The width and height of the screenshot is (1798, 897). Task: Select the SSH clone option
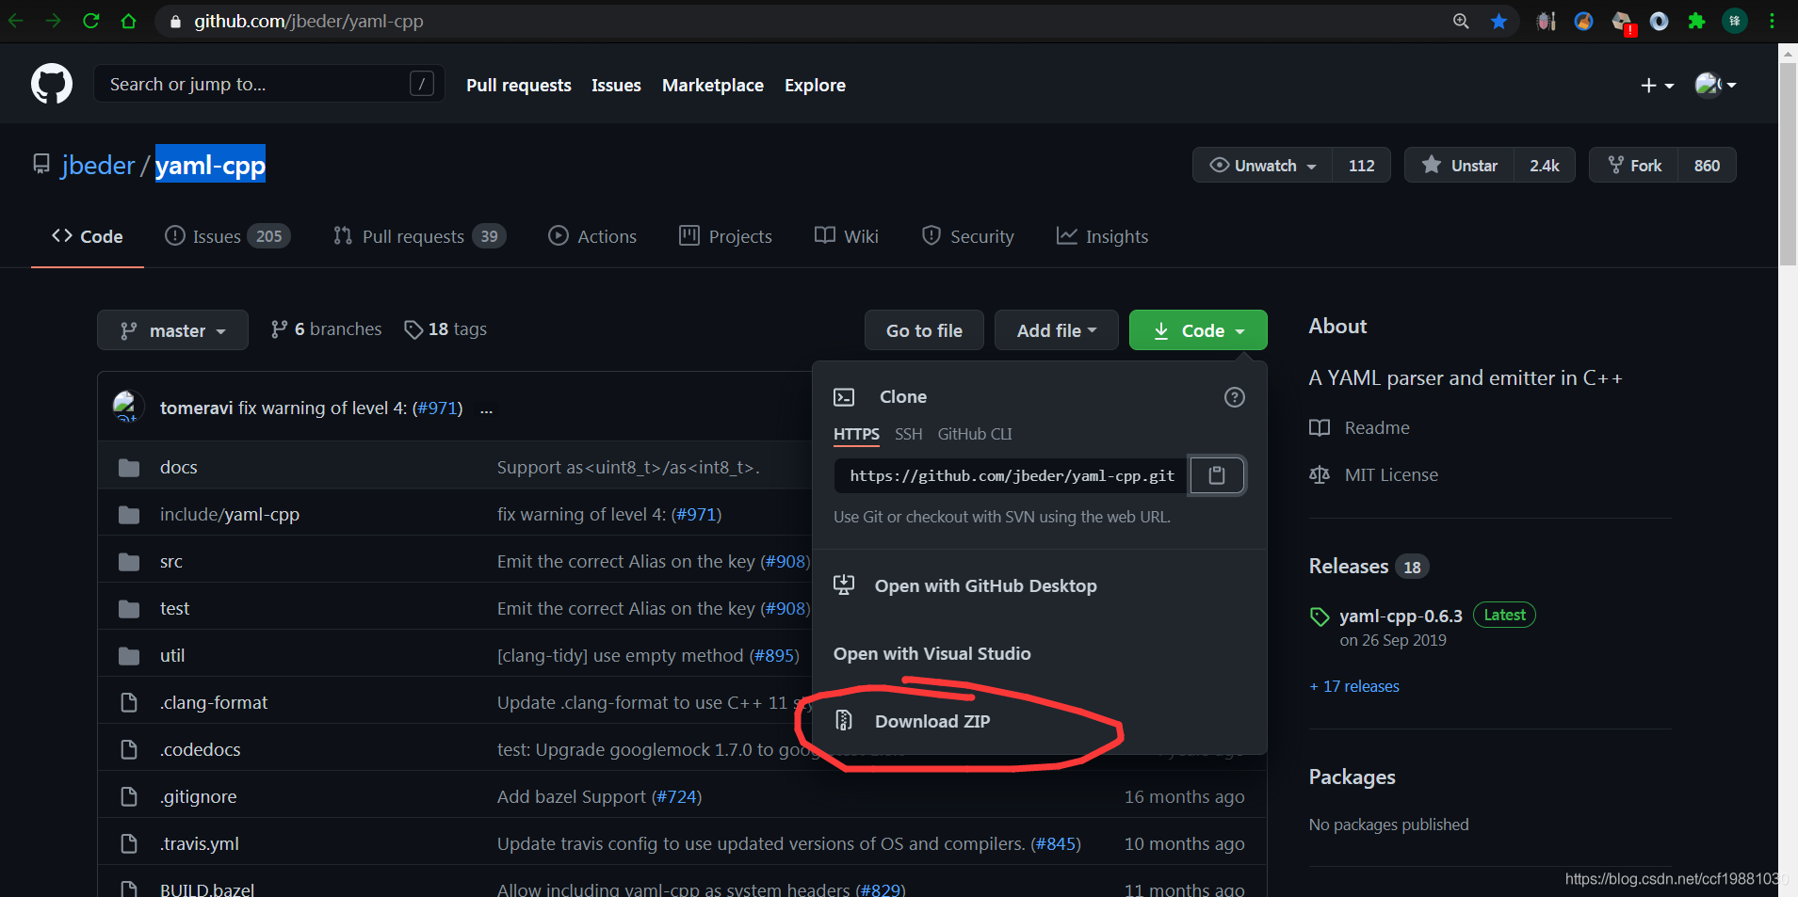pos(908,434)
